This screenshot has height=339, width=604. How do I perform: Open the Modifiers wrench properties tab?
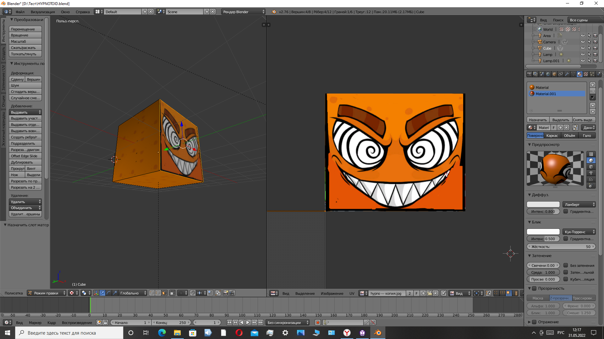coord(567,74)
